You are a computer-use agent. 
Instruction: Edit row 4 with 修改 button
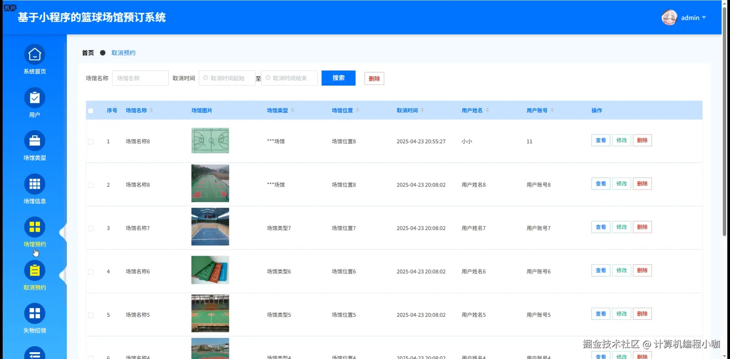(x=621, y=271)
